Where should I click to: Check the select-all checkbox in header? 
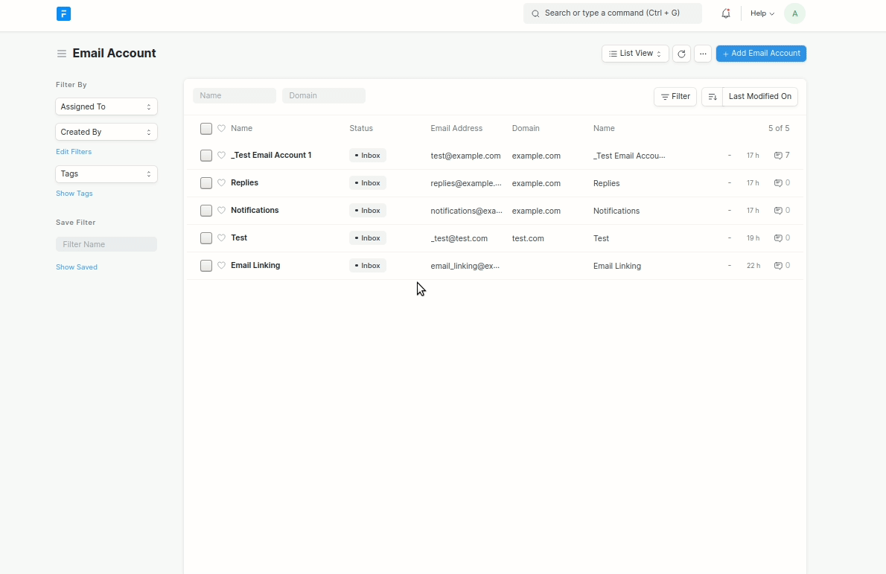[x=205, y=128]
